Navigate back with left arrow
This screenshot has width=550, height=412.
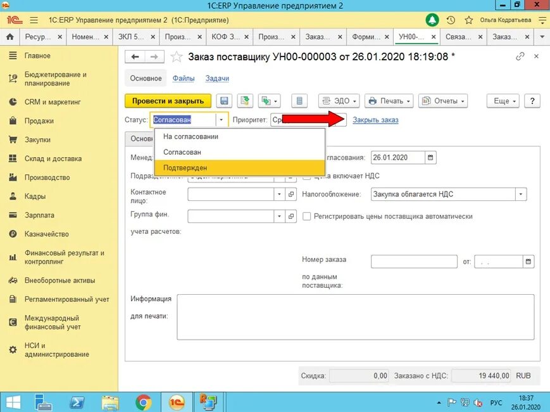[135, 57]
